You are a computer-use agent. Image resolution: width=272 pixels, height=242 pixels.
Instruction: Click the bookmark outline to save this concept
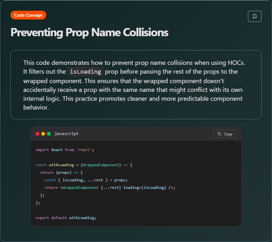point(254,16)
